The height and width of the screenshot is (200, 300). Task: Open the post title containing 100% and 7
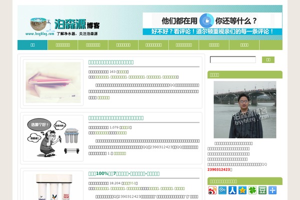(124, 174)
